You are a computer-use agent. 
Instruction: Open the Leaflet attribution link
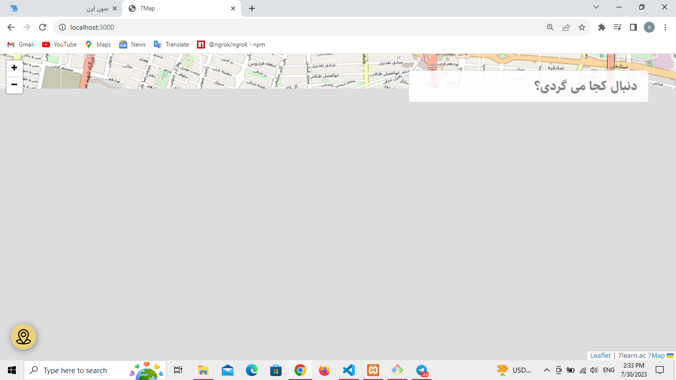tap(600, 355)
